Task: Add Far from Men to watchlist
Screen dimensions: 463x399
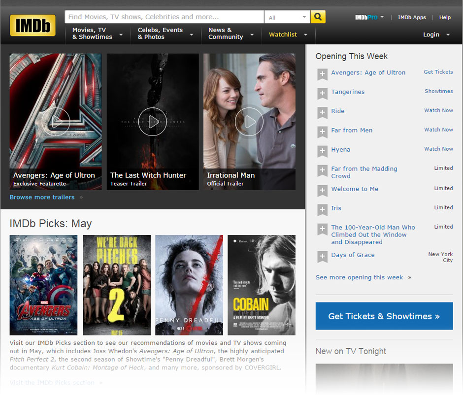Action: 322,132
